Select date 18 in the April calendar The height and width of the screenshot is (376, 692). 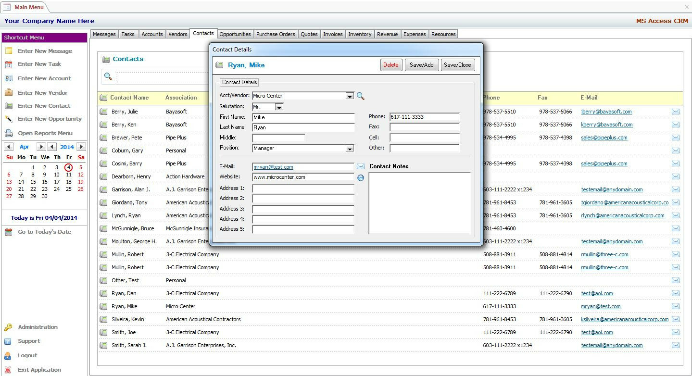pos(69,182)
